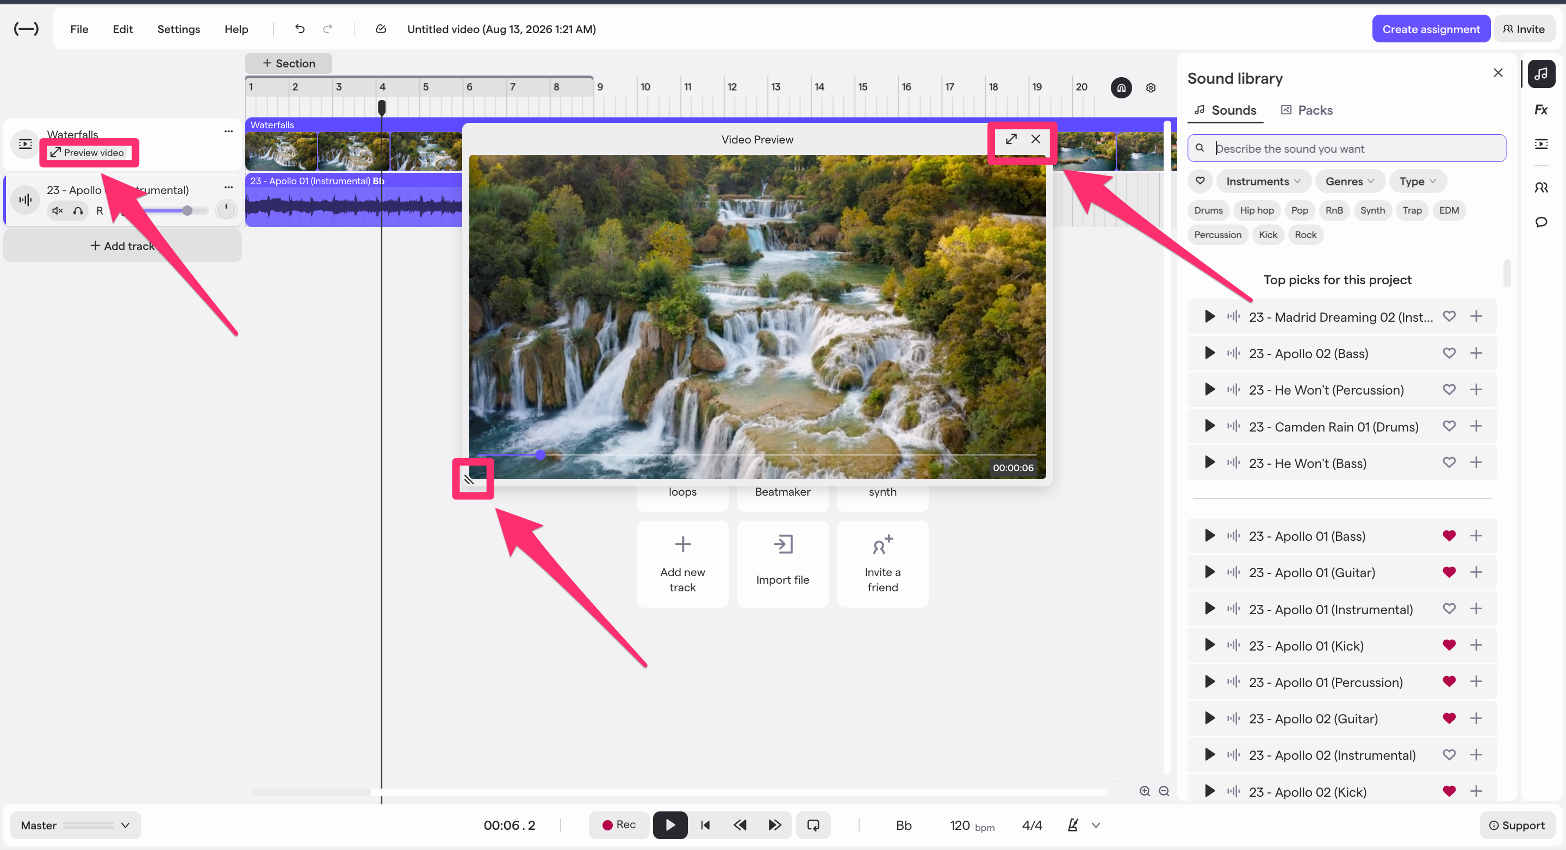Expand the Type filter dropdown
The image size is (1566, 850).
1417,180
